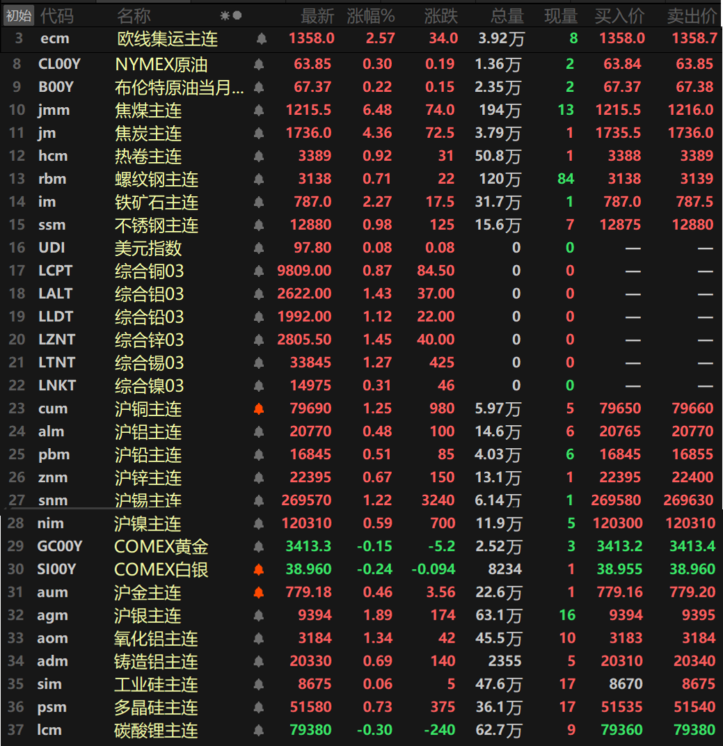Sort by the 买入价 column header
Image resolution: width=723 pixels, height=746 pixels.
pos(620,16)
